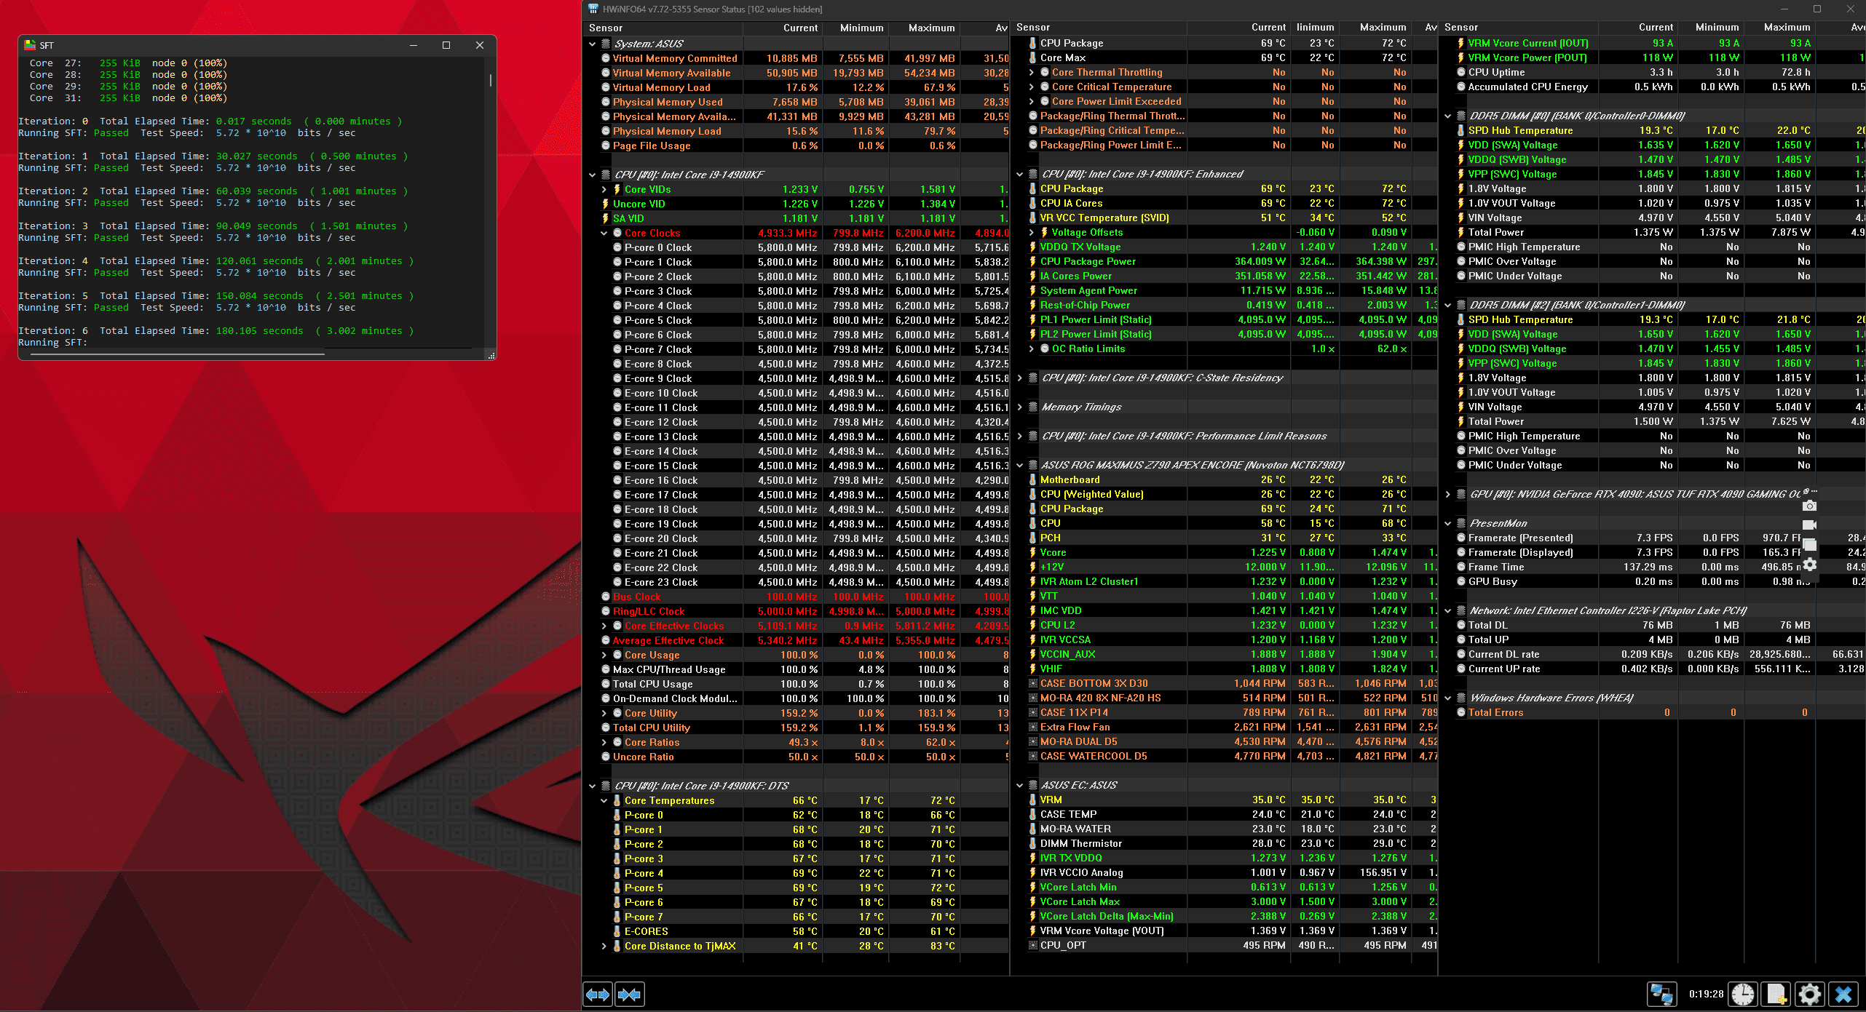Image resolution: width=1866 pixels, height=1012 pixels.
Task: Expand the C-State Residency group
Action: point(1020,378)
